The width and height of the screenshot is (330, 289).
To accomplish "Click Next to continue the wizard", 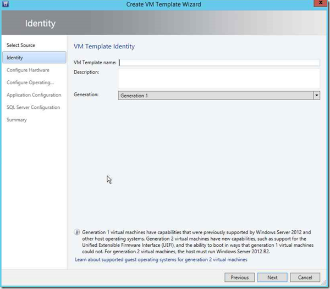I will click(x=272, y=277).
